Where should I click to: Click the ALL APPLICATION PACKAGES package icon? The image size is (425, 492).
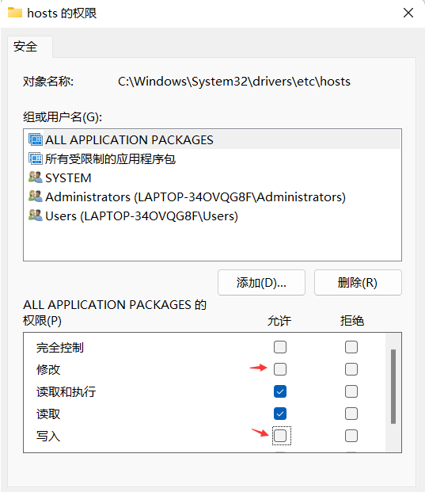[x=36, y=139]
